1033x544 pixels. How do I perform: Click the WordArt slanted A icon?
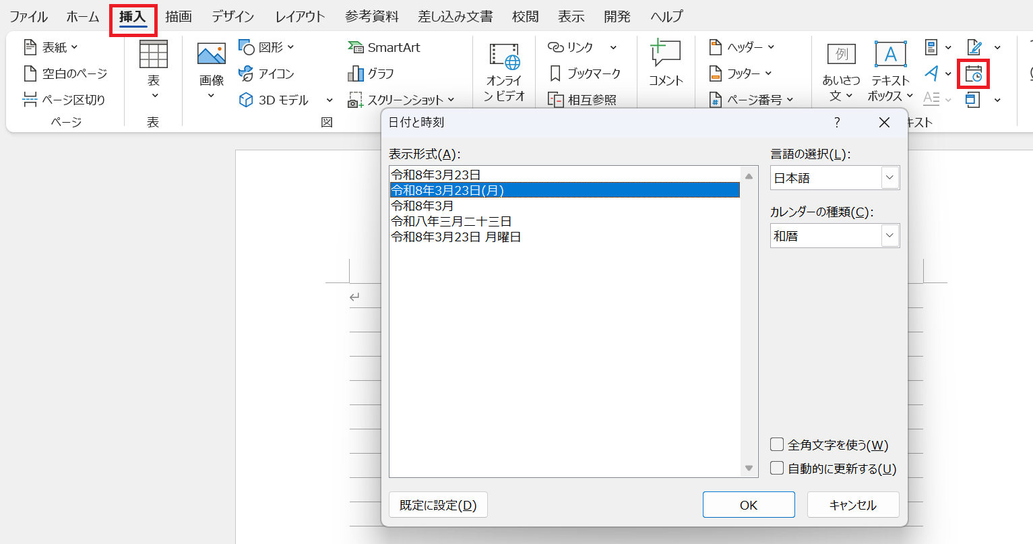[x=931, y=73]
